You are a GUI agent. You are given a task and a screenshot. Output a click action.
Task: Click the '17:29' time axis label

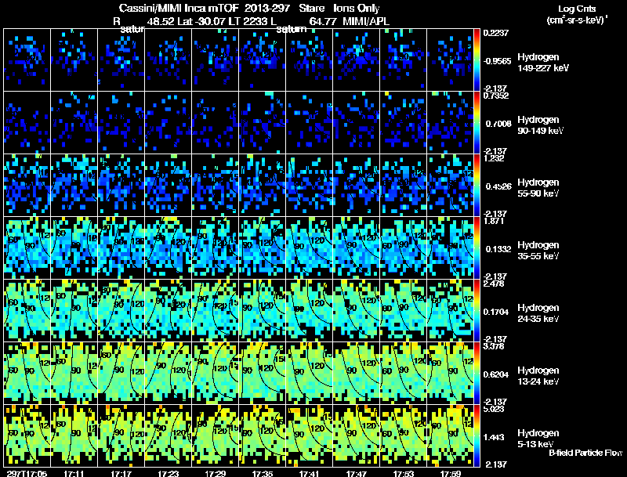click(x=215, y=473)
